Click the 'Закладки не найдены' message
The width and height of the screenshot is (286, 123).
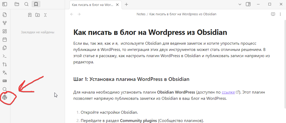[x=38, y=32]
